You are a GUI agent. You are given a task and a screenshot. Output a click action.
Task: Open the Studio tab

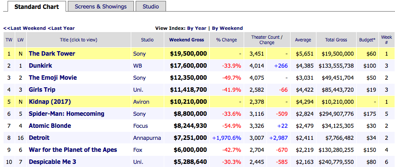[x=151, y=6]
